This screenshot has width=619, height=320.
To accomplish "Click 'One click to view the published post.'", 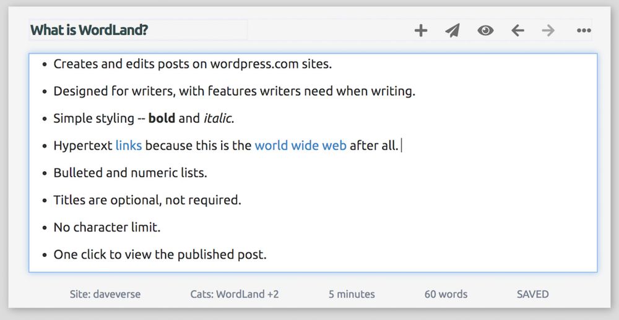I will [160, 254].
